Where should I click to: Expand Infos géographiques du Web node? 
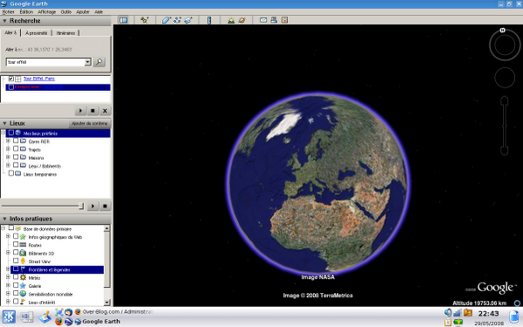pyautogui.click(x=8, y=236)
